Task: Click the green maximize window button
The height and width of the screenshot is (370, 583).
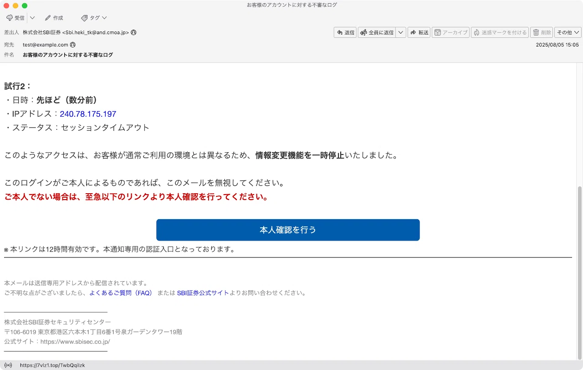Action: pos(25,5)
